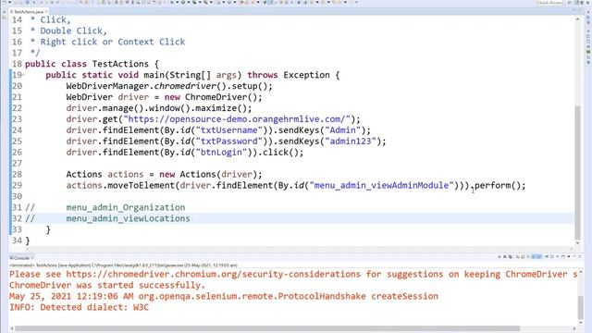Click "ChromeDriver was started successfully." console line
592x333 pixels.
pyautogui.click(x=107, y=285)
